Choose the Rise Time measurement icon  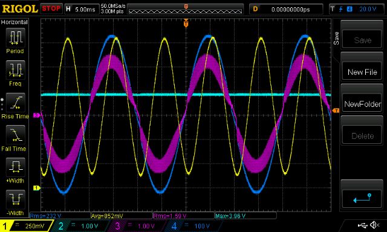coord(15,103)
